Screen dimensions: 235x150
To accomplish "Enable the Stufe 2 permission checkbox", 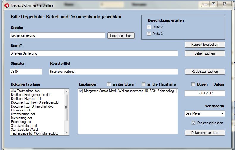I will click(149, 27).
